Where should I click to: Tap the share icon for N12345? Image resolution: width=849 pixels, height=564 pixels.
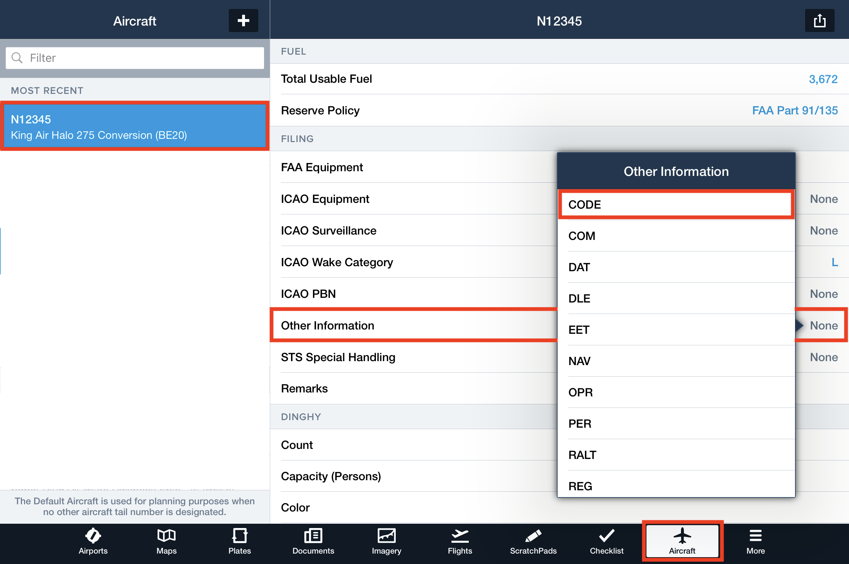(819, 21)
